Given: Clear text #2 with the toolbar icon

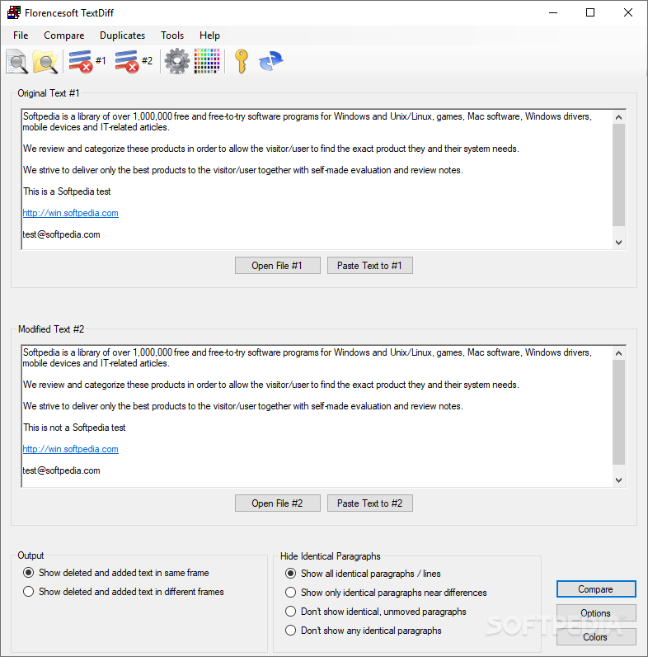Looking at the screenshot, I should tap(134, 61).
